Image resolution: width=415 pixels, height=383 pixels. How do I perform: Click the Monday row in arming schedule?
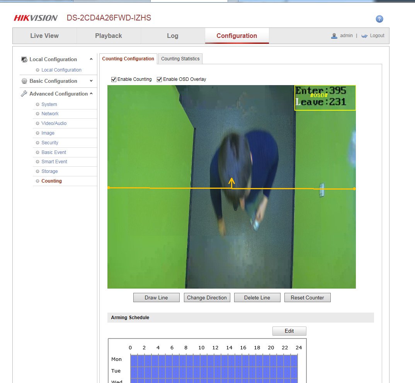pyautogui.click(x=214, y=359)
